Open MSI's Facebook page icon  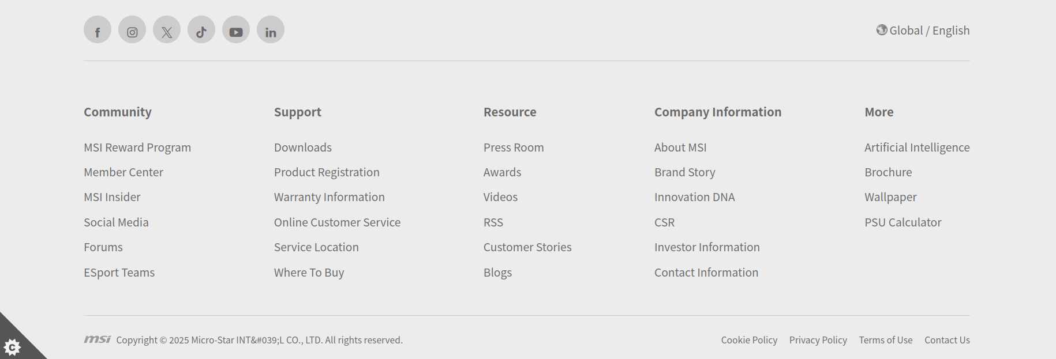pos(98,30)
